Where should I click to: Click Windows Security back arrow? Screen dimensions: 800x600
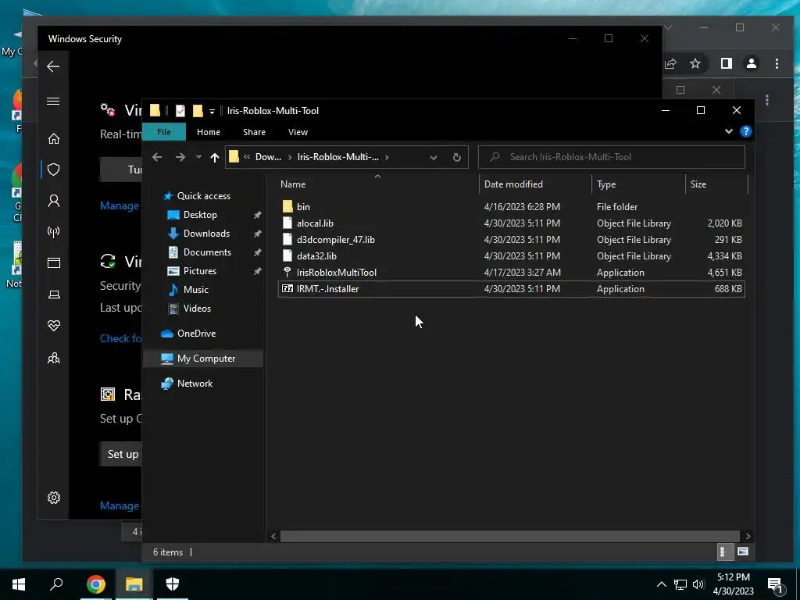53,66
